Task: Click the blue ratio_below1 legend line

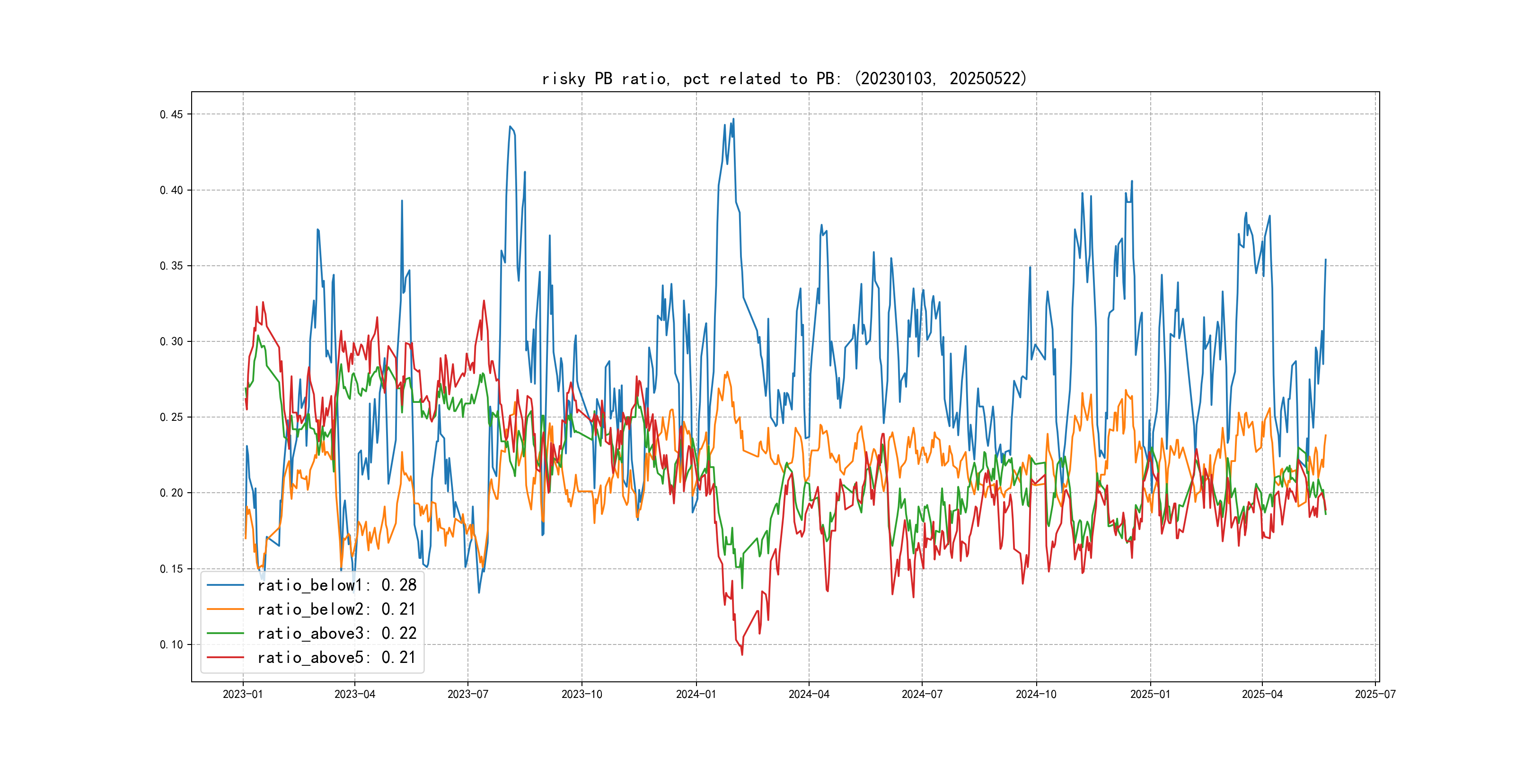Action: tap(225, 585)
